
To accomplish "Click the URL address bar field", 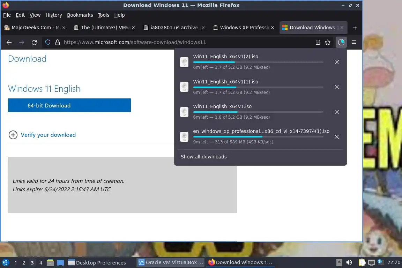I will tap(187, 42).
